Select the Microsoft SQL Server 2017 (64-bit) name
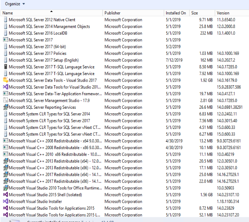The image size is (249, 222). point(38,47)
